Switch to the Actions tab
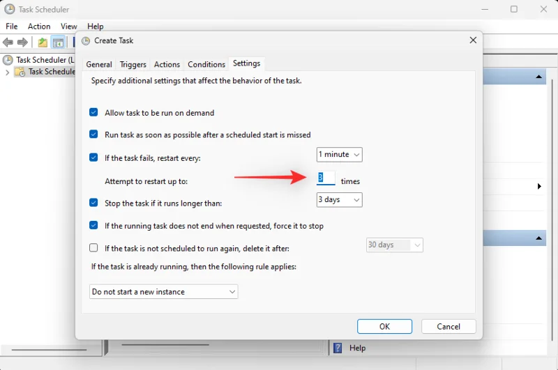This screenshot has height=370, width=558. pyautogui.click(x=167, y=64)
